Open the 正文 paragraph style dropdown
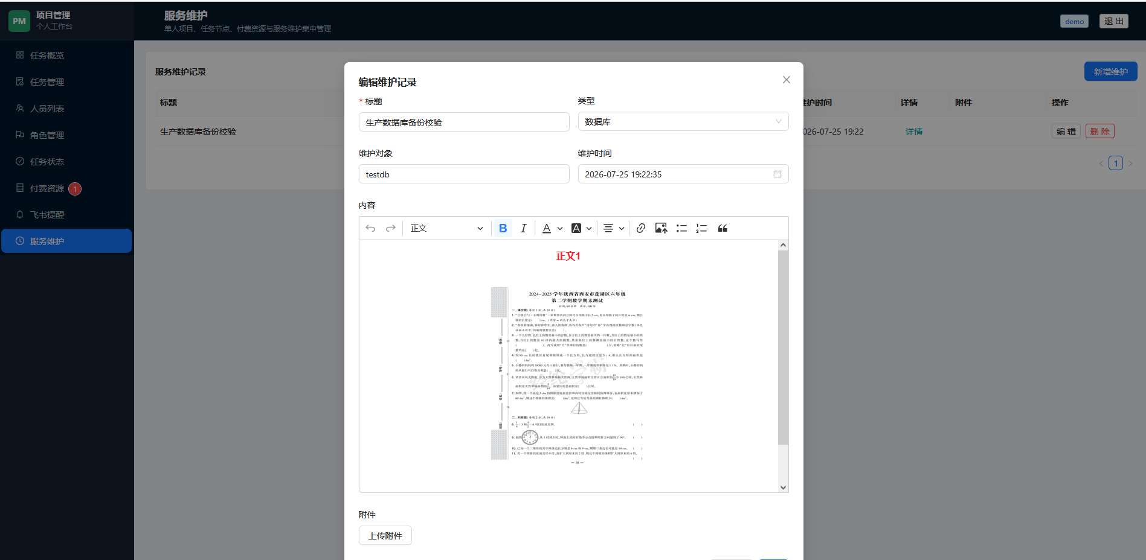Viewport: 1146px width, 560px height. tap(446, 228)
